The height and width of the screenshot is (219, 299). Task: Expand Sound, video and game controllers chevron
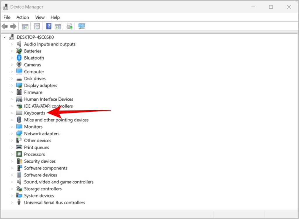(12, 182)
